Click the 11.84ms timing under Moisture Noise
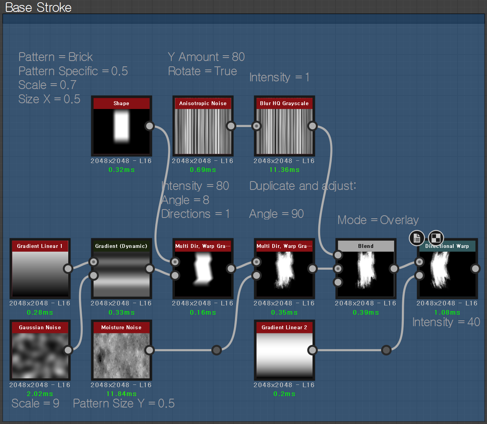Viewport: 487px width, 424px height. pyautogui.click(x=122, y=394)
